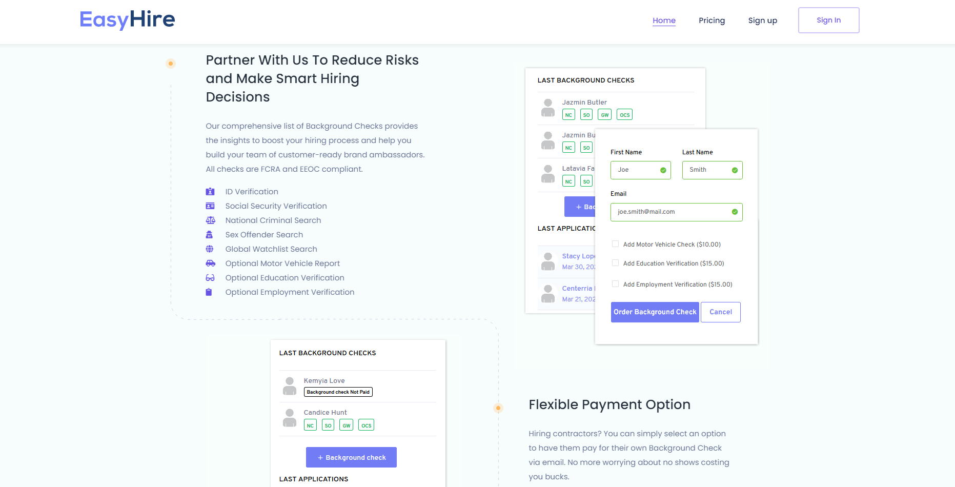Click the Email input field

tap(676, 212)
